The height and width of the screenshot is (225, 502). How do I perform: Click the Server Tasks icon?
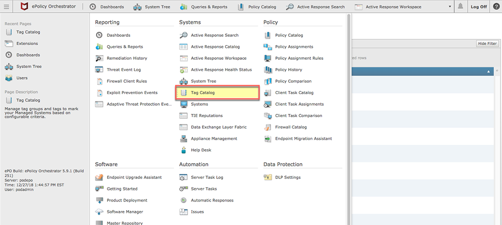183,189
